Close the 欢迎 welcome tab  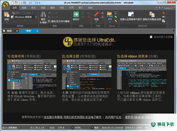click(x=37, y=31)
